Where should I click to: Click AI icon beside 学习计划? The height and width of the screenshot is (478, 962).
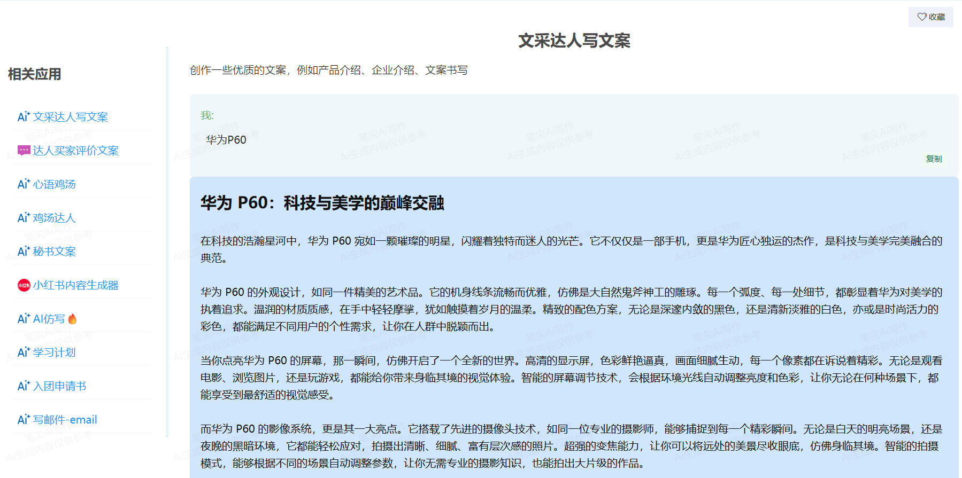[x=24, y=352]
